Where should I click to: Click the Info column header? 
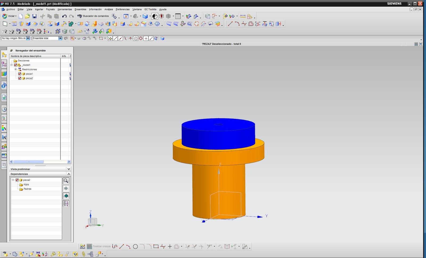[x=65, y=56]
